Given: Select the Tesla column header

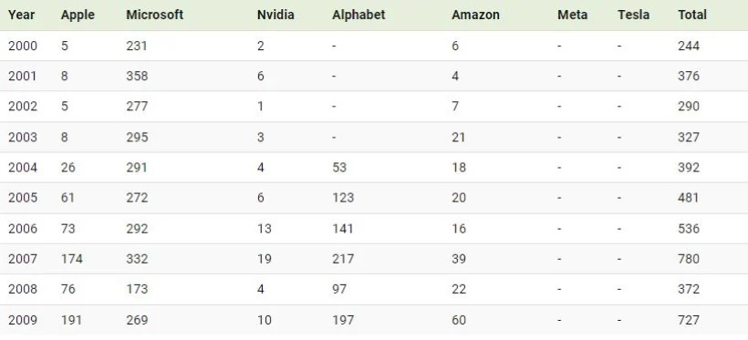Looking at the screenshot, I should [633, 15].
